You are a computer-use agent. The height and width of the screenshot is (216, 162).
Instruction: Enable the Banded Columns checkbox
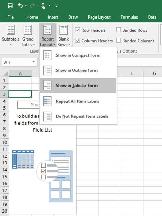tap(118, 41)
